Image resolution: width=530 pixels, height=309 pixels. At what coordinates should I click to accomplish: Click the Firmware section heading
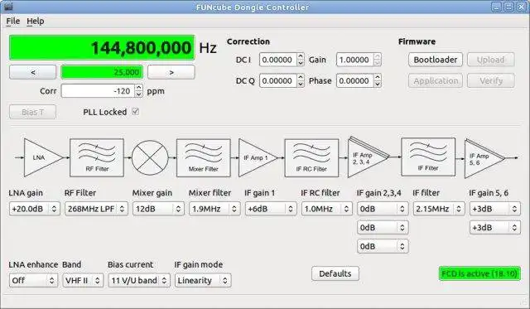417,41
